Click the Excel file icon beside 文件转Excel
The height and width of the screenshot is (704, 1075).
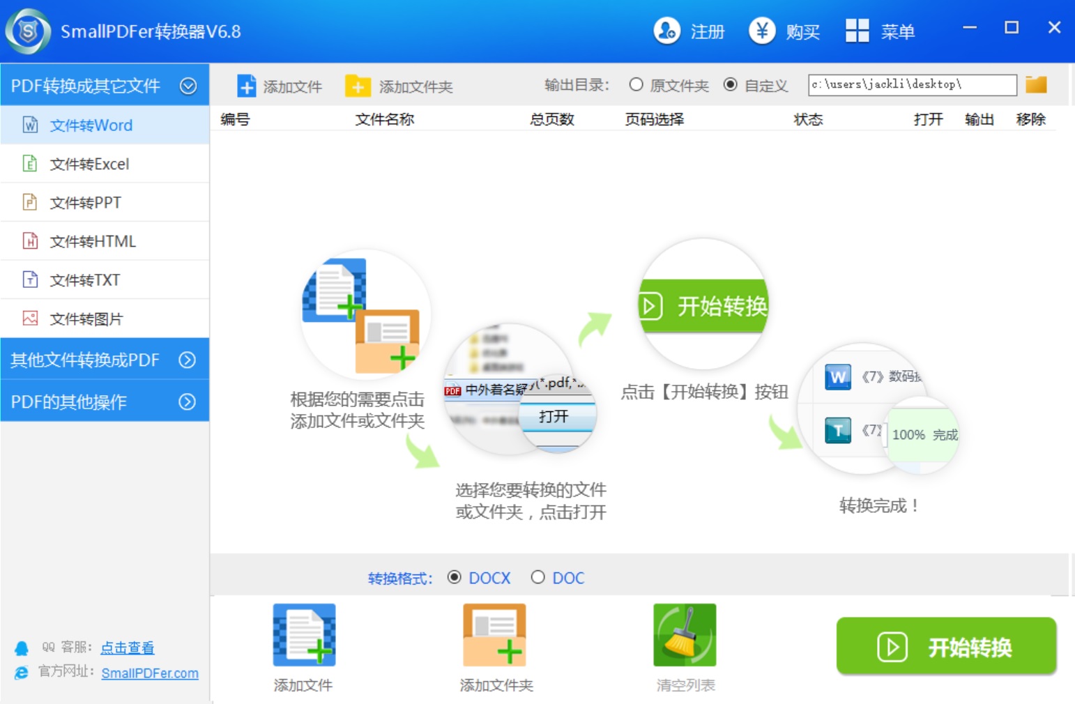tap(30, 164)
